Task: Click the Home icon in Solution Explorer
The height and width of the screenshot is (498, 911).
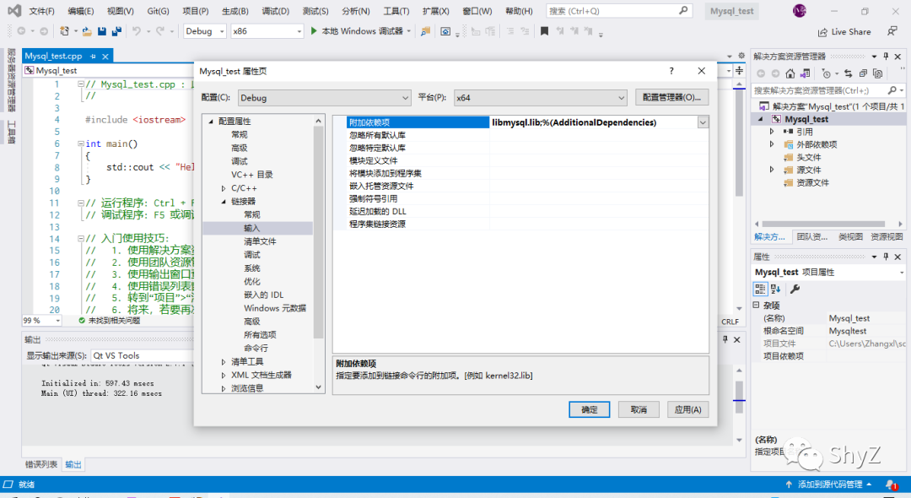Action: click(x=790, y=73)
